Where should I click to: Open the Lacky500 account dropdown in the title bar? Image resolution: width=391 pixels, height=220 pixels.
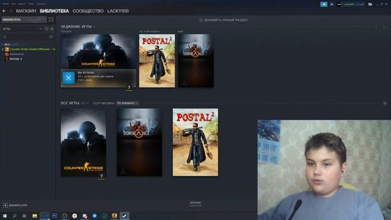coord(354,4)
